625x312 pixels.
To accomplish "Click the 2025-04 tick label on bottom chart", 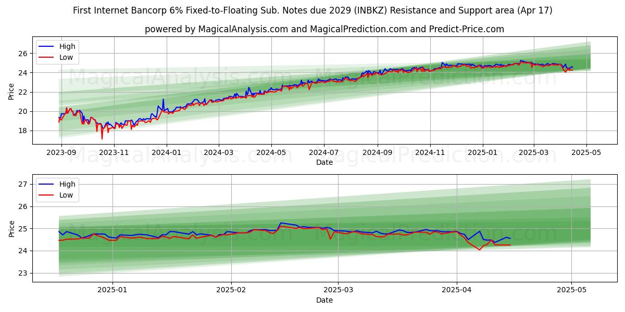I will (457, 290).
